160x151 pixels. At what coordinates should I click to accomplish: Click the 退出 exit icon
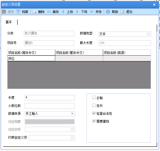(x=123, y=12)
